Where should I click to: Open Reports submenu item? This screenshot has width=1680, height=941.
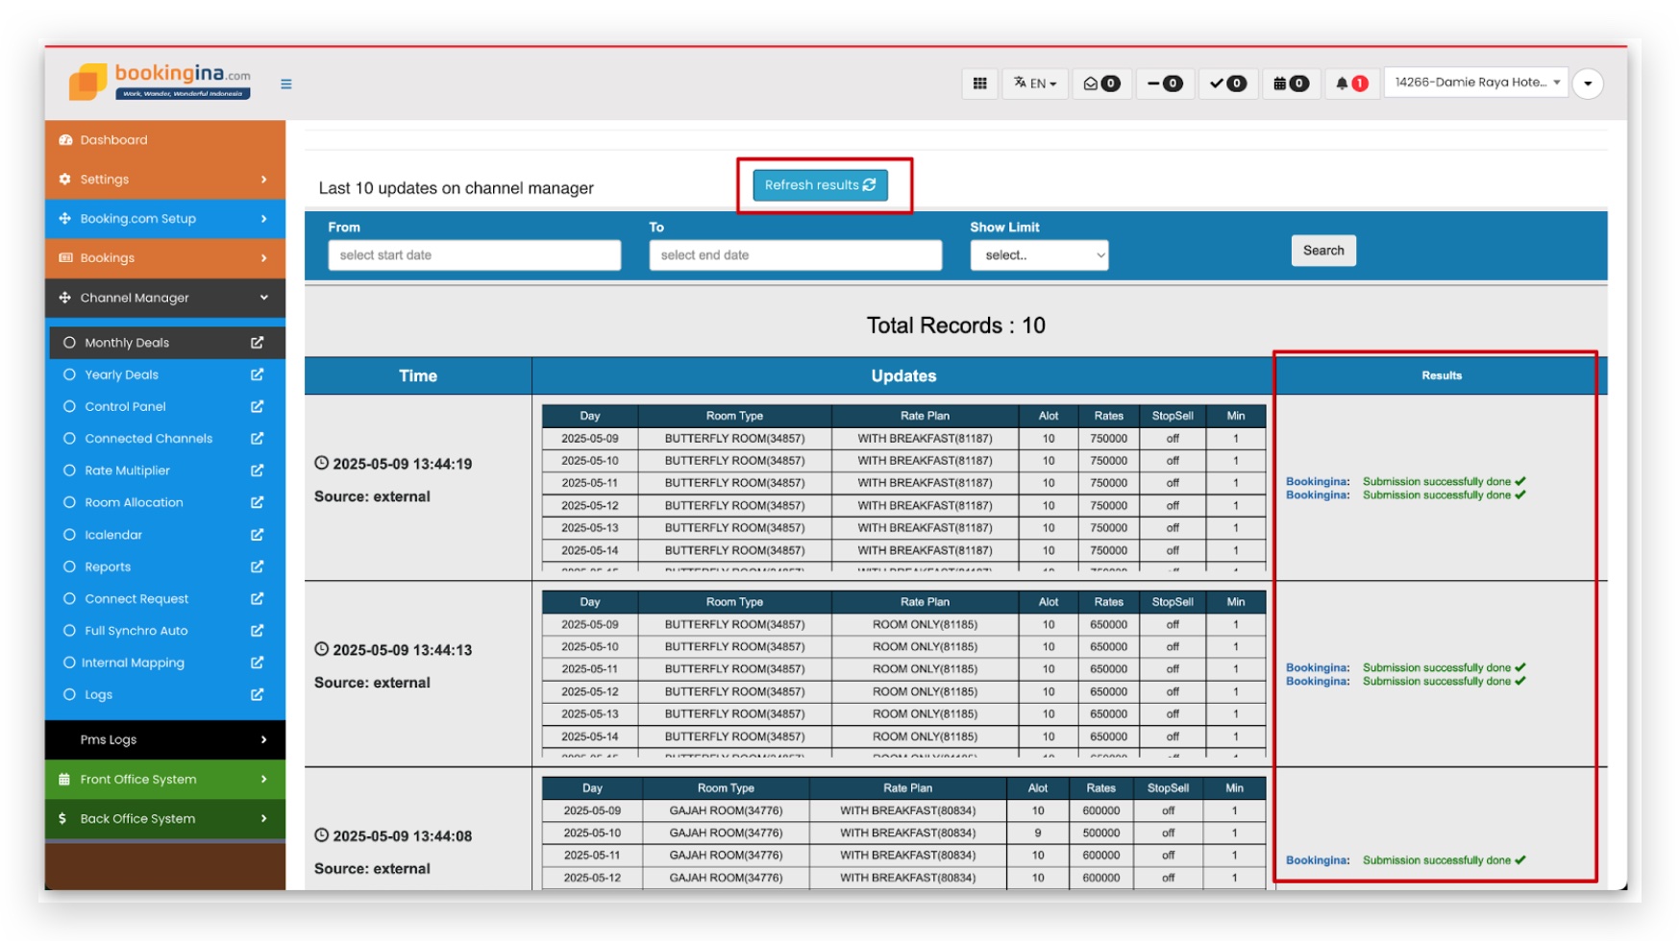[x=108, y=567]
